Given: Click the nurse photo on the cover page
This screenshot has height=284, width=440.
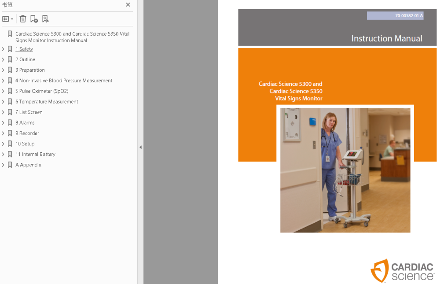Looking at the screenshot, I should tap(345, 170).
